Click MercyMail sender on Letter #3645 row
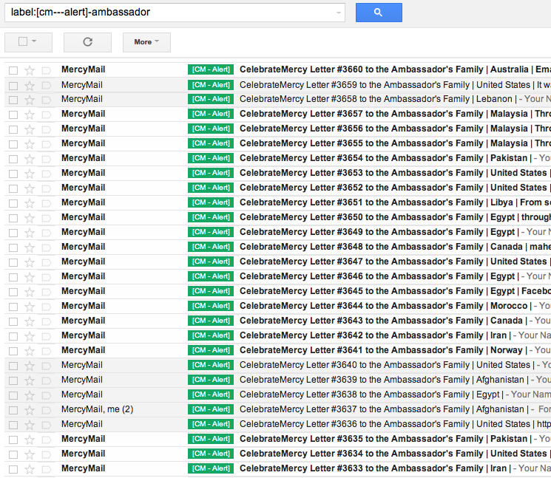 pyautogui.click(x=84, y=291)
